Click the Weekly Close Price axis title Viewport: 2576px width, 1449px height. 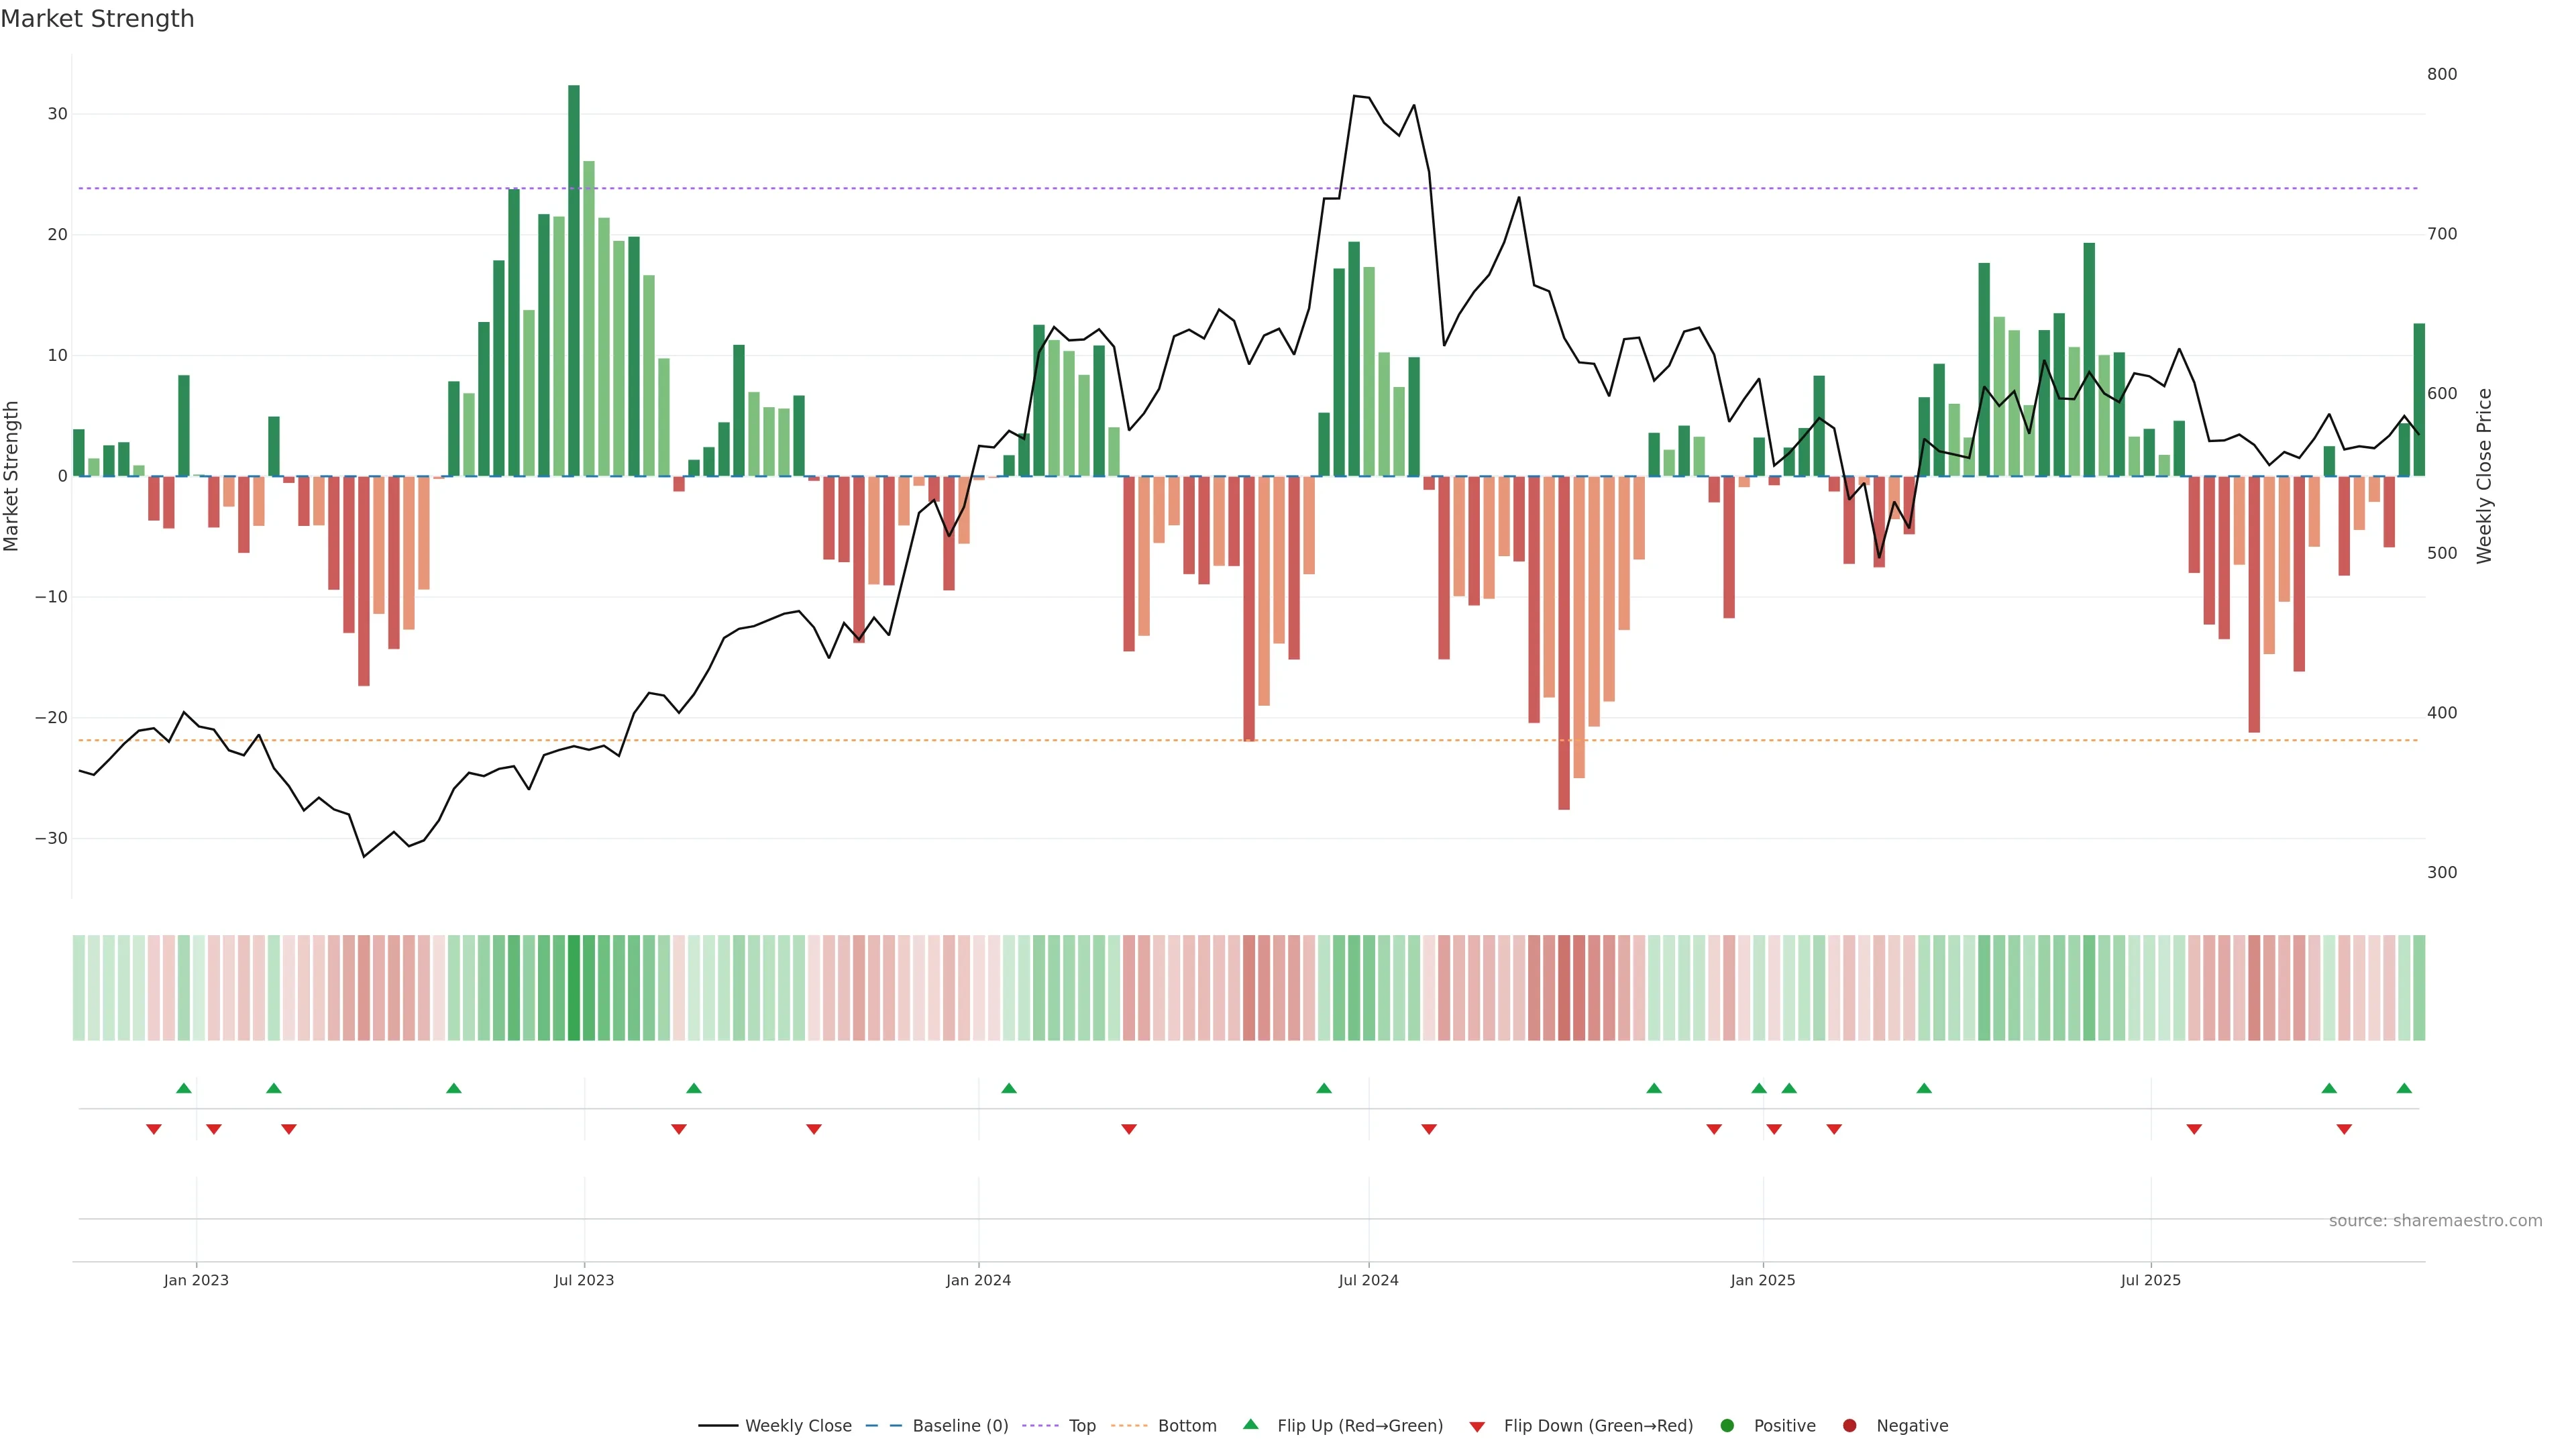(x=2485, y=476)
